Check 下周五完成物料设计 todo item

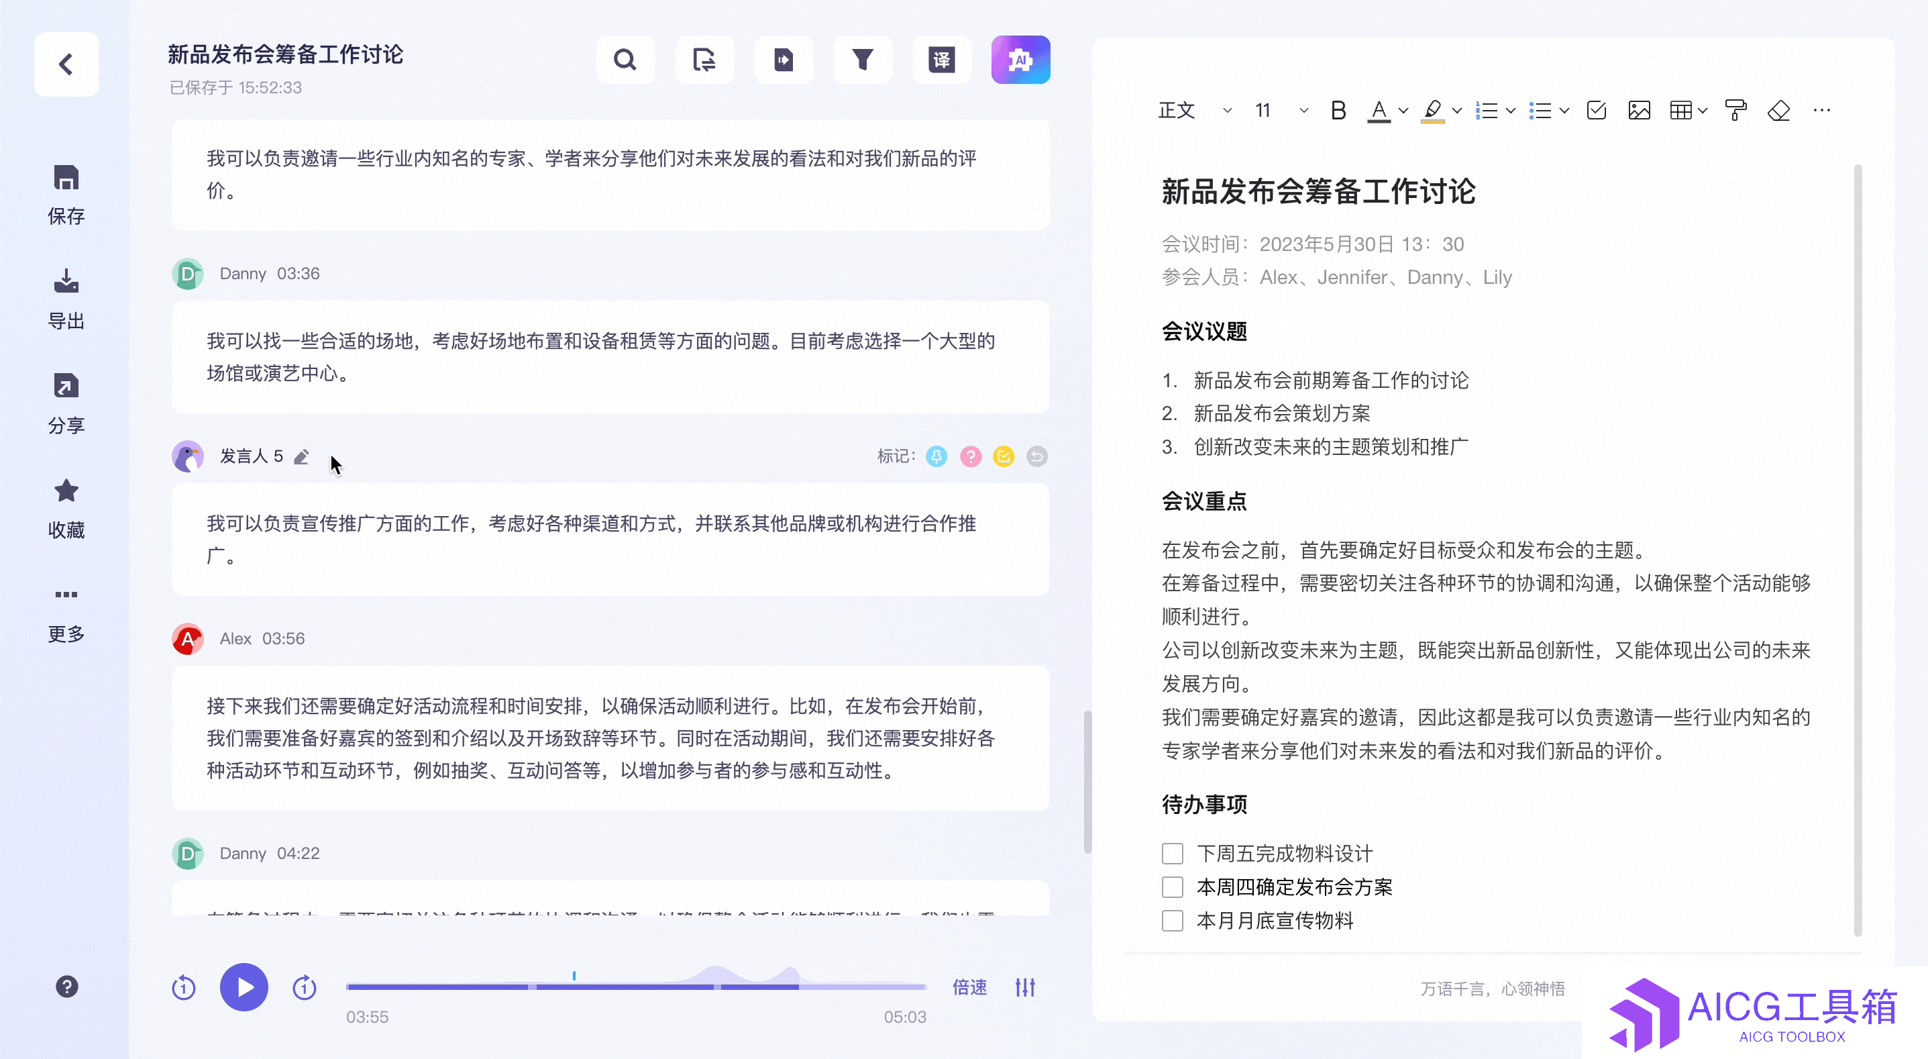(x=1172, y=854)
